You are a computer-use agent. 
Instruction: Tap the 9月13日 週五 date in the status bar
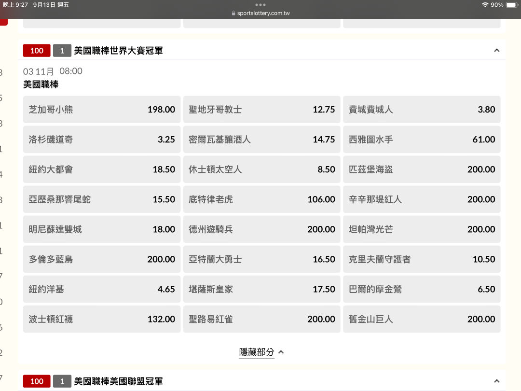(x=51, y=5)
